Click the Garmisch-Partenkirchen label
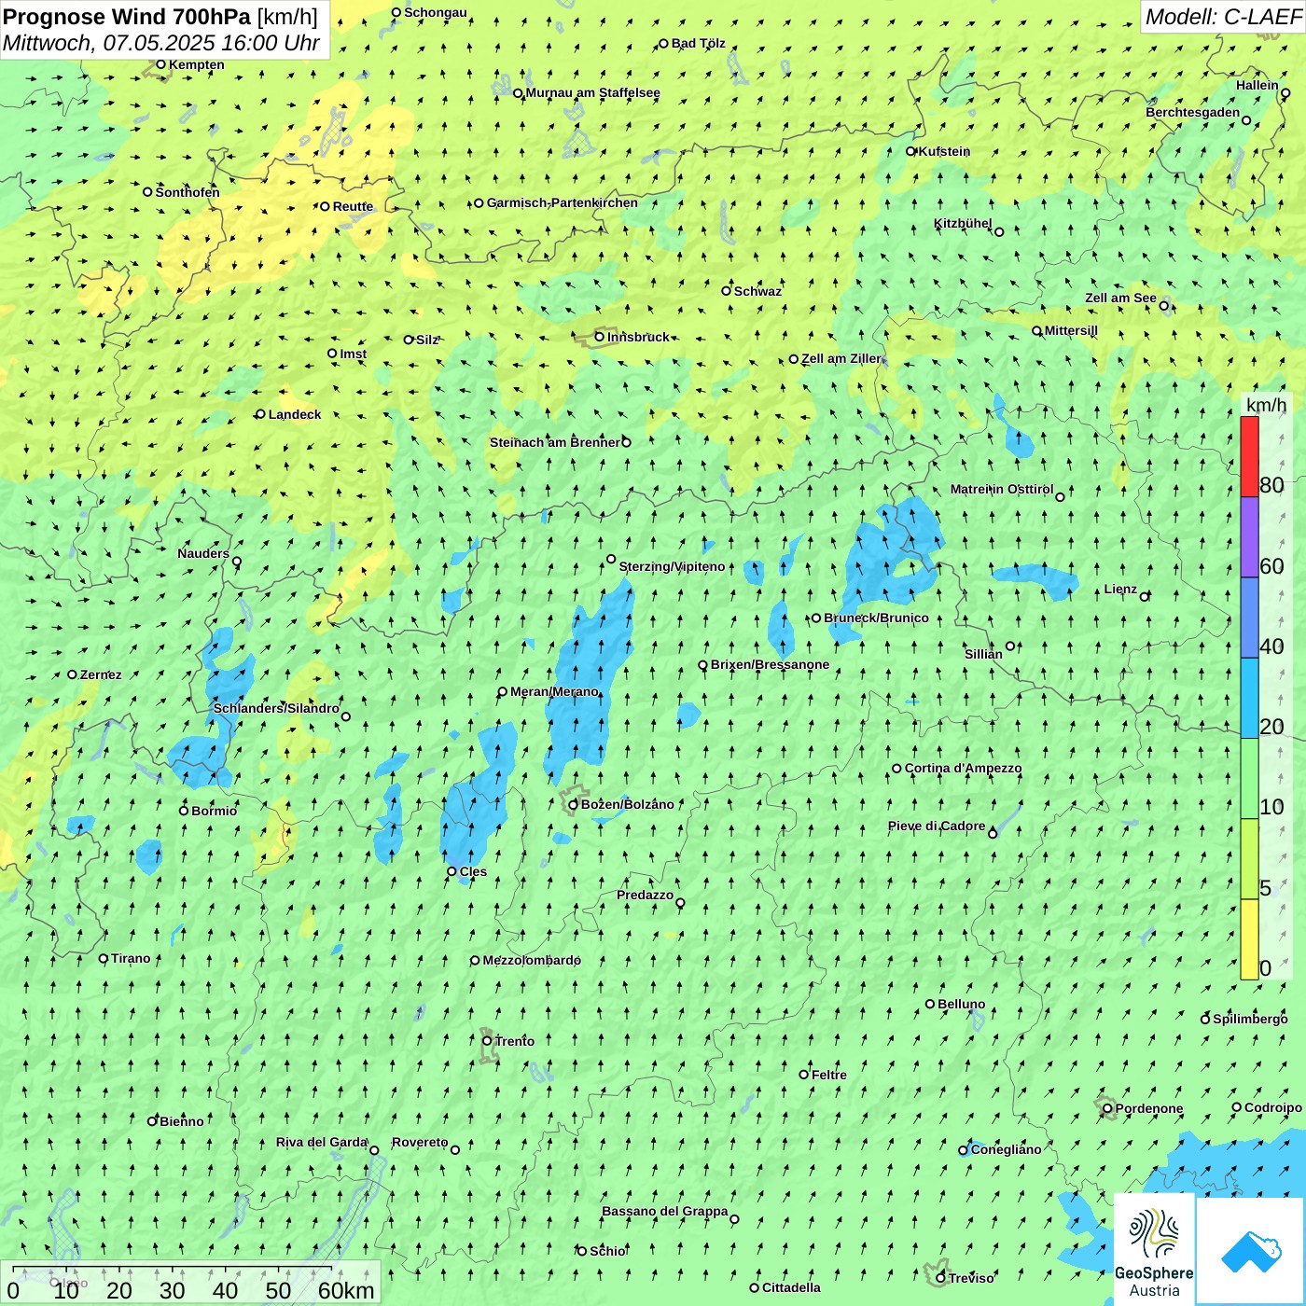Screen dimensions: 1306x1306 point(563,202)
